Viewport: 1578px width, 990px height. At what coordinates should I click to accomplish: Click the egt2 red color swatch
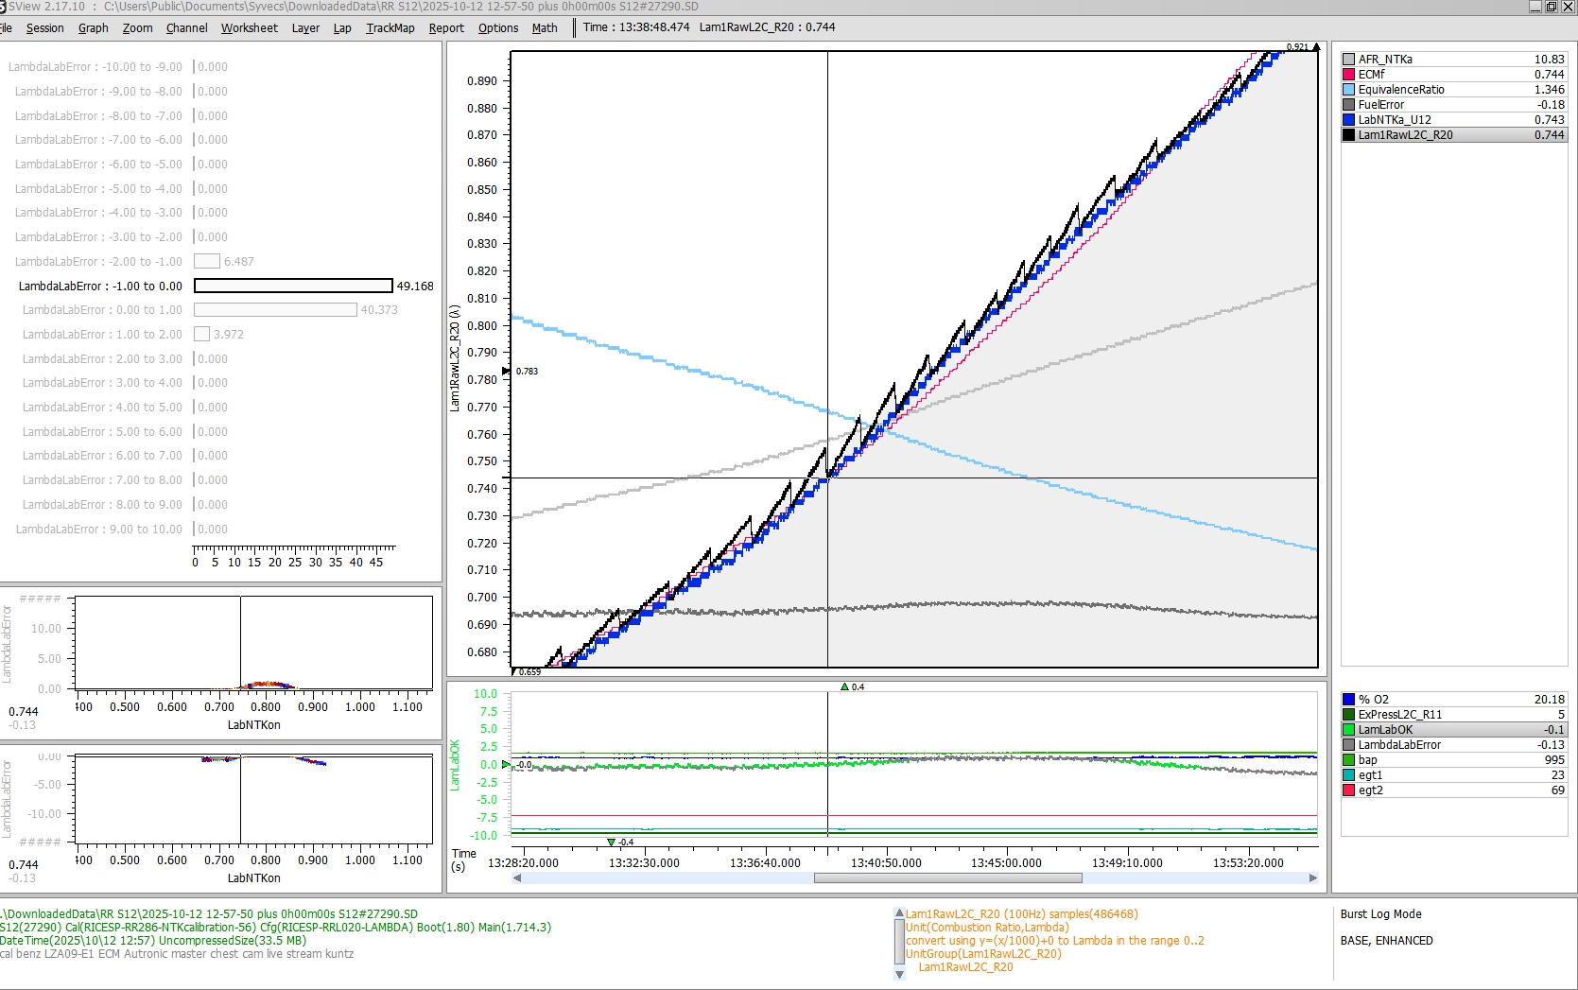1349,790
